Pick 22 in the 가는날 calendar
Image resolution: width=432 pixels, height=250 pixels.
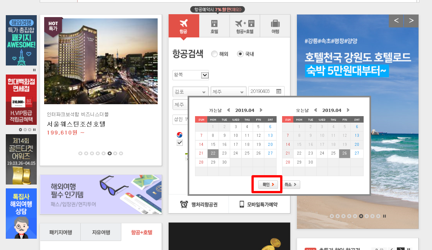pos(213,154)
